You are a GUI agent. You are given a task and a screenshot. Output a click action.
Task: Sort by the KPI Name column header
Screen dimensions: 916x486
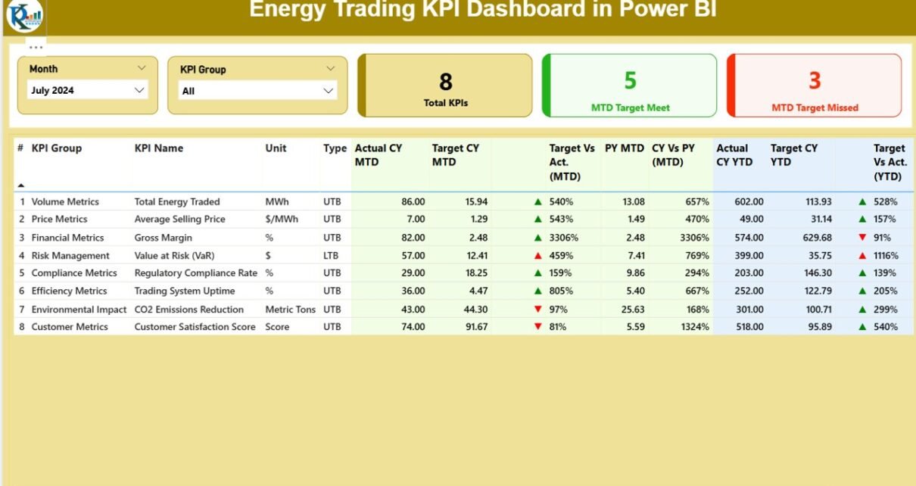point(159,148)
